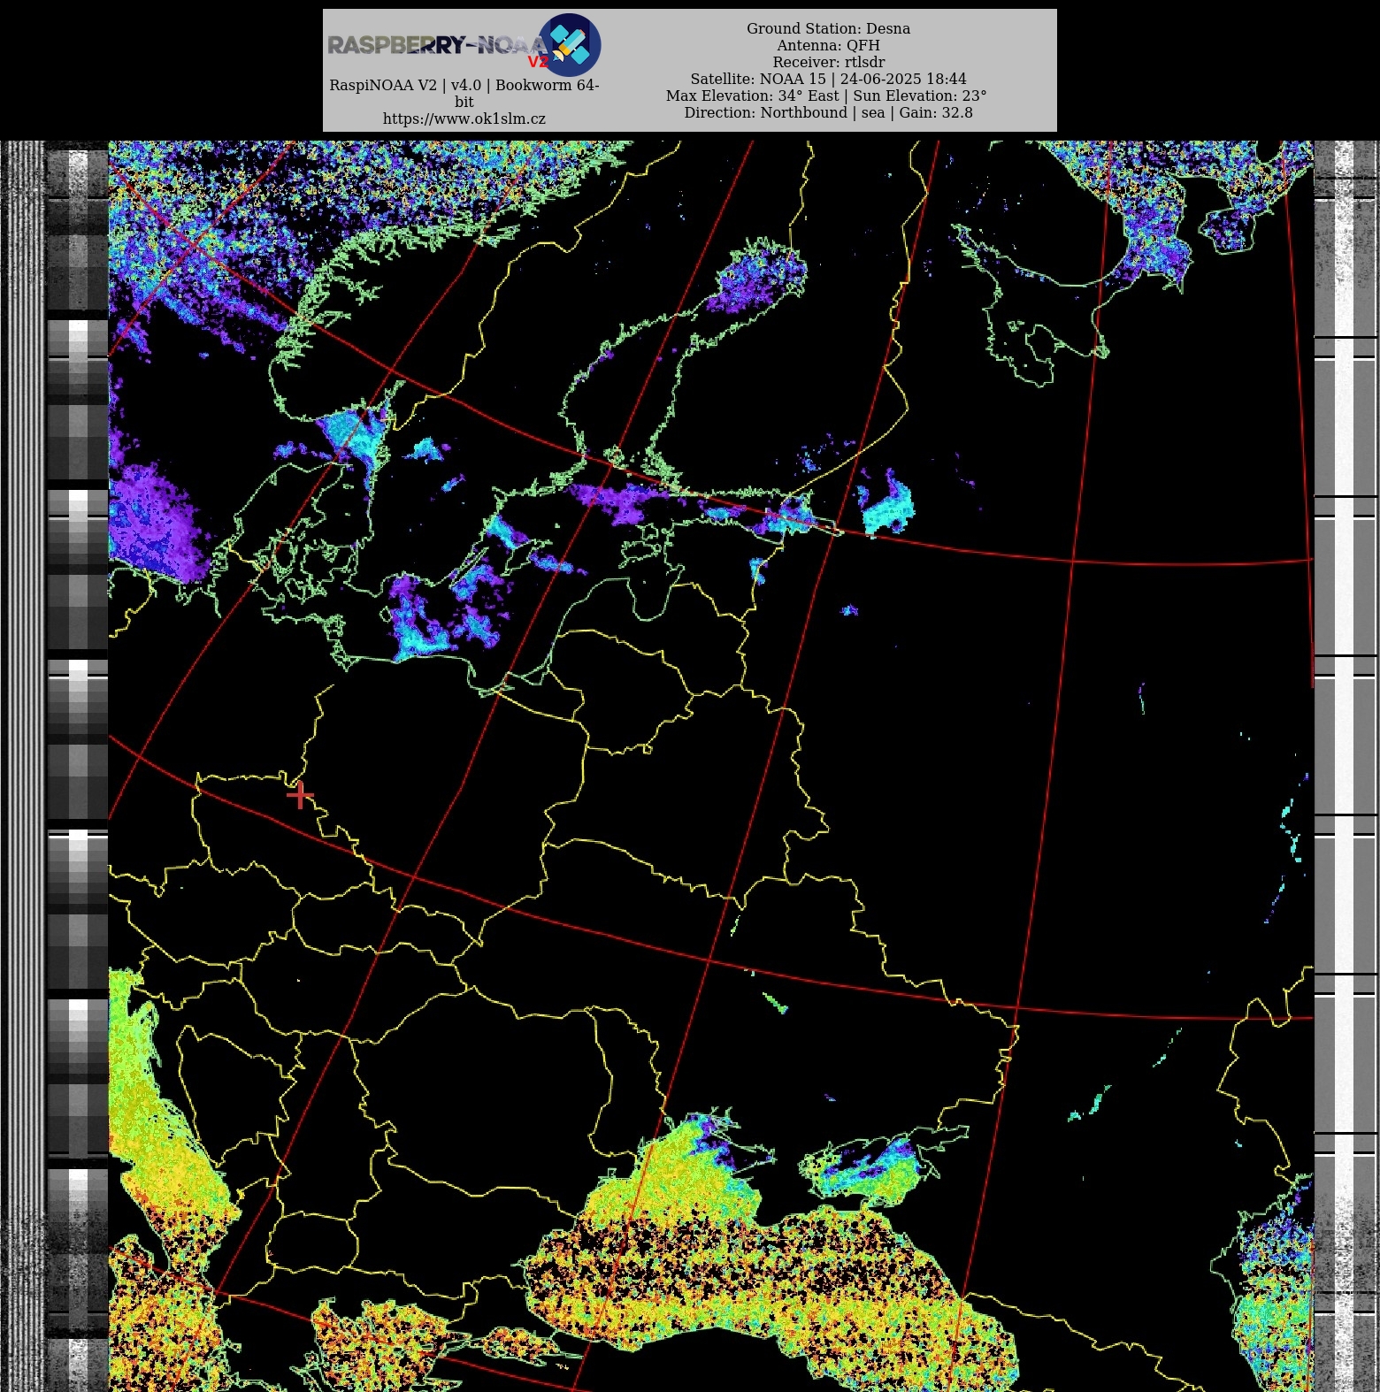The height and width of the screenshot is (1392, 1380).
Task: Click the 'Ground Station: Desna' line
Action: pyautogui.click(x=828, y=28)
